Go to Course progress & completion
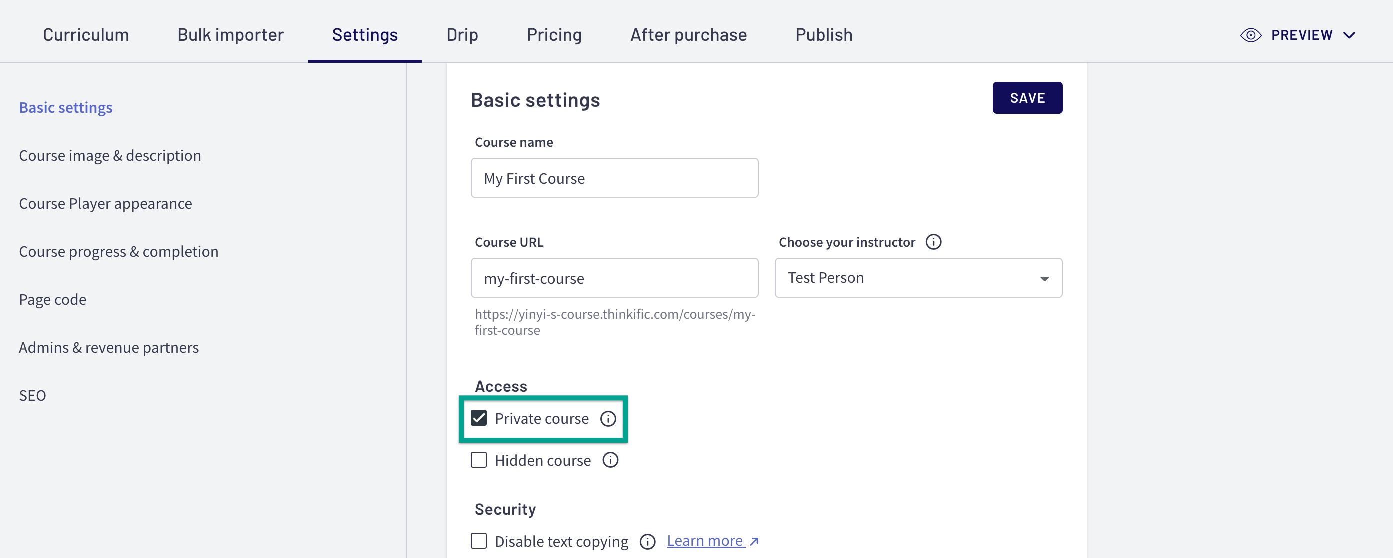Screen dimensions: 1393x558 pos(119,252)
